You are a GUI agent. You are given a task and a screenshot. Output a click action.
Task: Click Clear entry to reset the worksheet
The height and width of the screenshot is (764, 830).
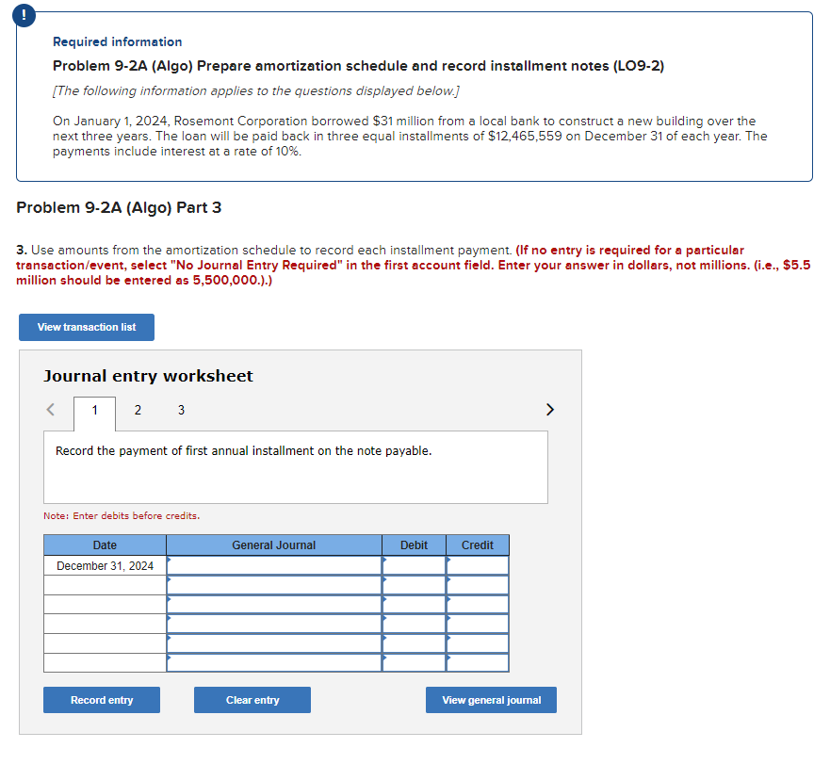click(x=252, y=700)
